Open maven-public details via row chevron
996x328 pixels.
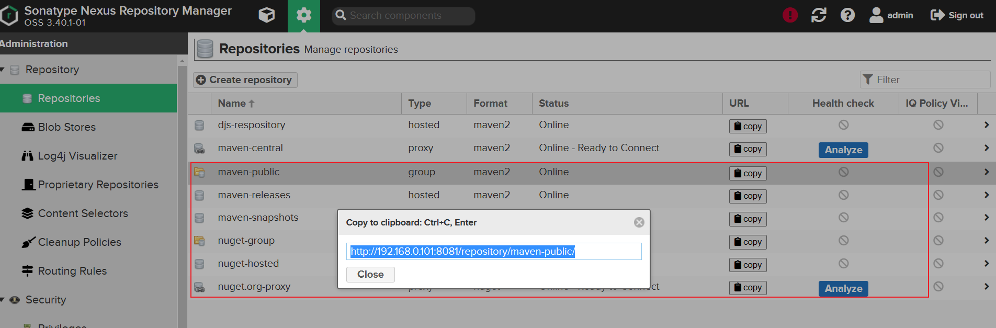pyautogui.click(x=987, y=172)
